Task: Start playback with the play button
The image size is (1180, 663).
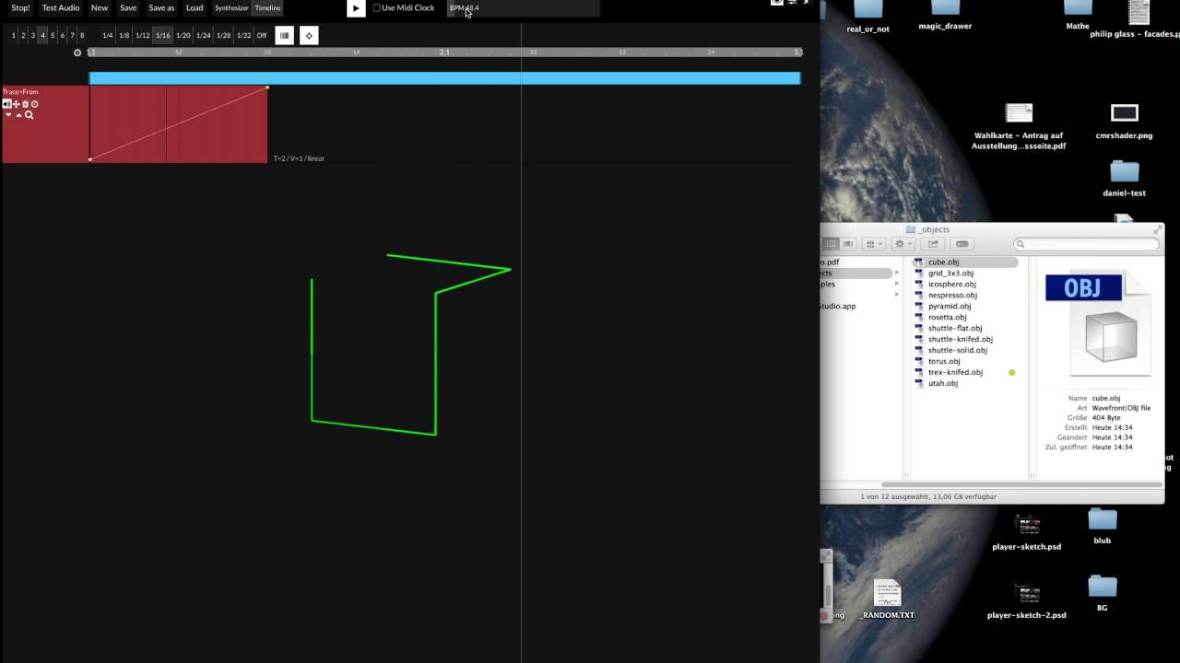Action: 356,8
